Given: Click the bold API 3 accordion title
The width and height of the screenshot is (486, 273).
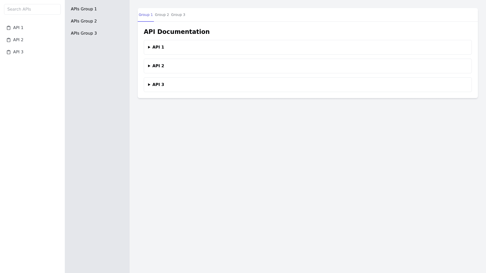Looking at the screenshot, I should click(158, 85).
